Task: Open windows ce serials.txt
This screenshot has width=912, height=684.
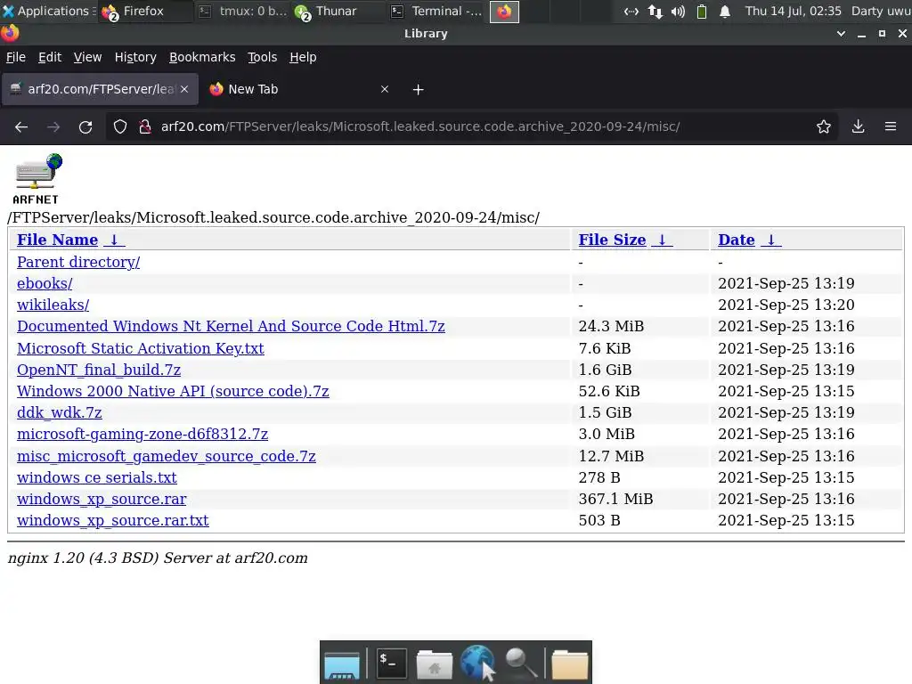Action: pyautogui.click(x=96, y=477)
